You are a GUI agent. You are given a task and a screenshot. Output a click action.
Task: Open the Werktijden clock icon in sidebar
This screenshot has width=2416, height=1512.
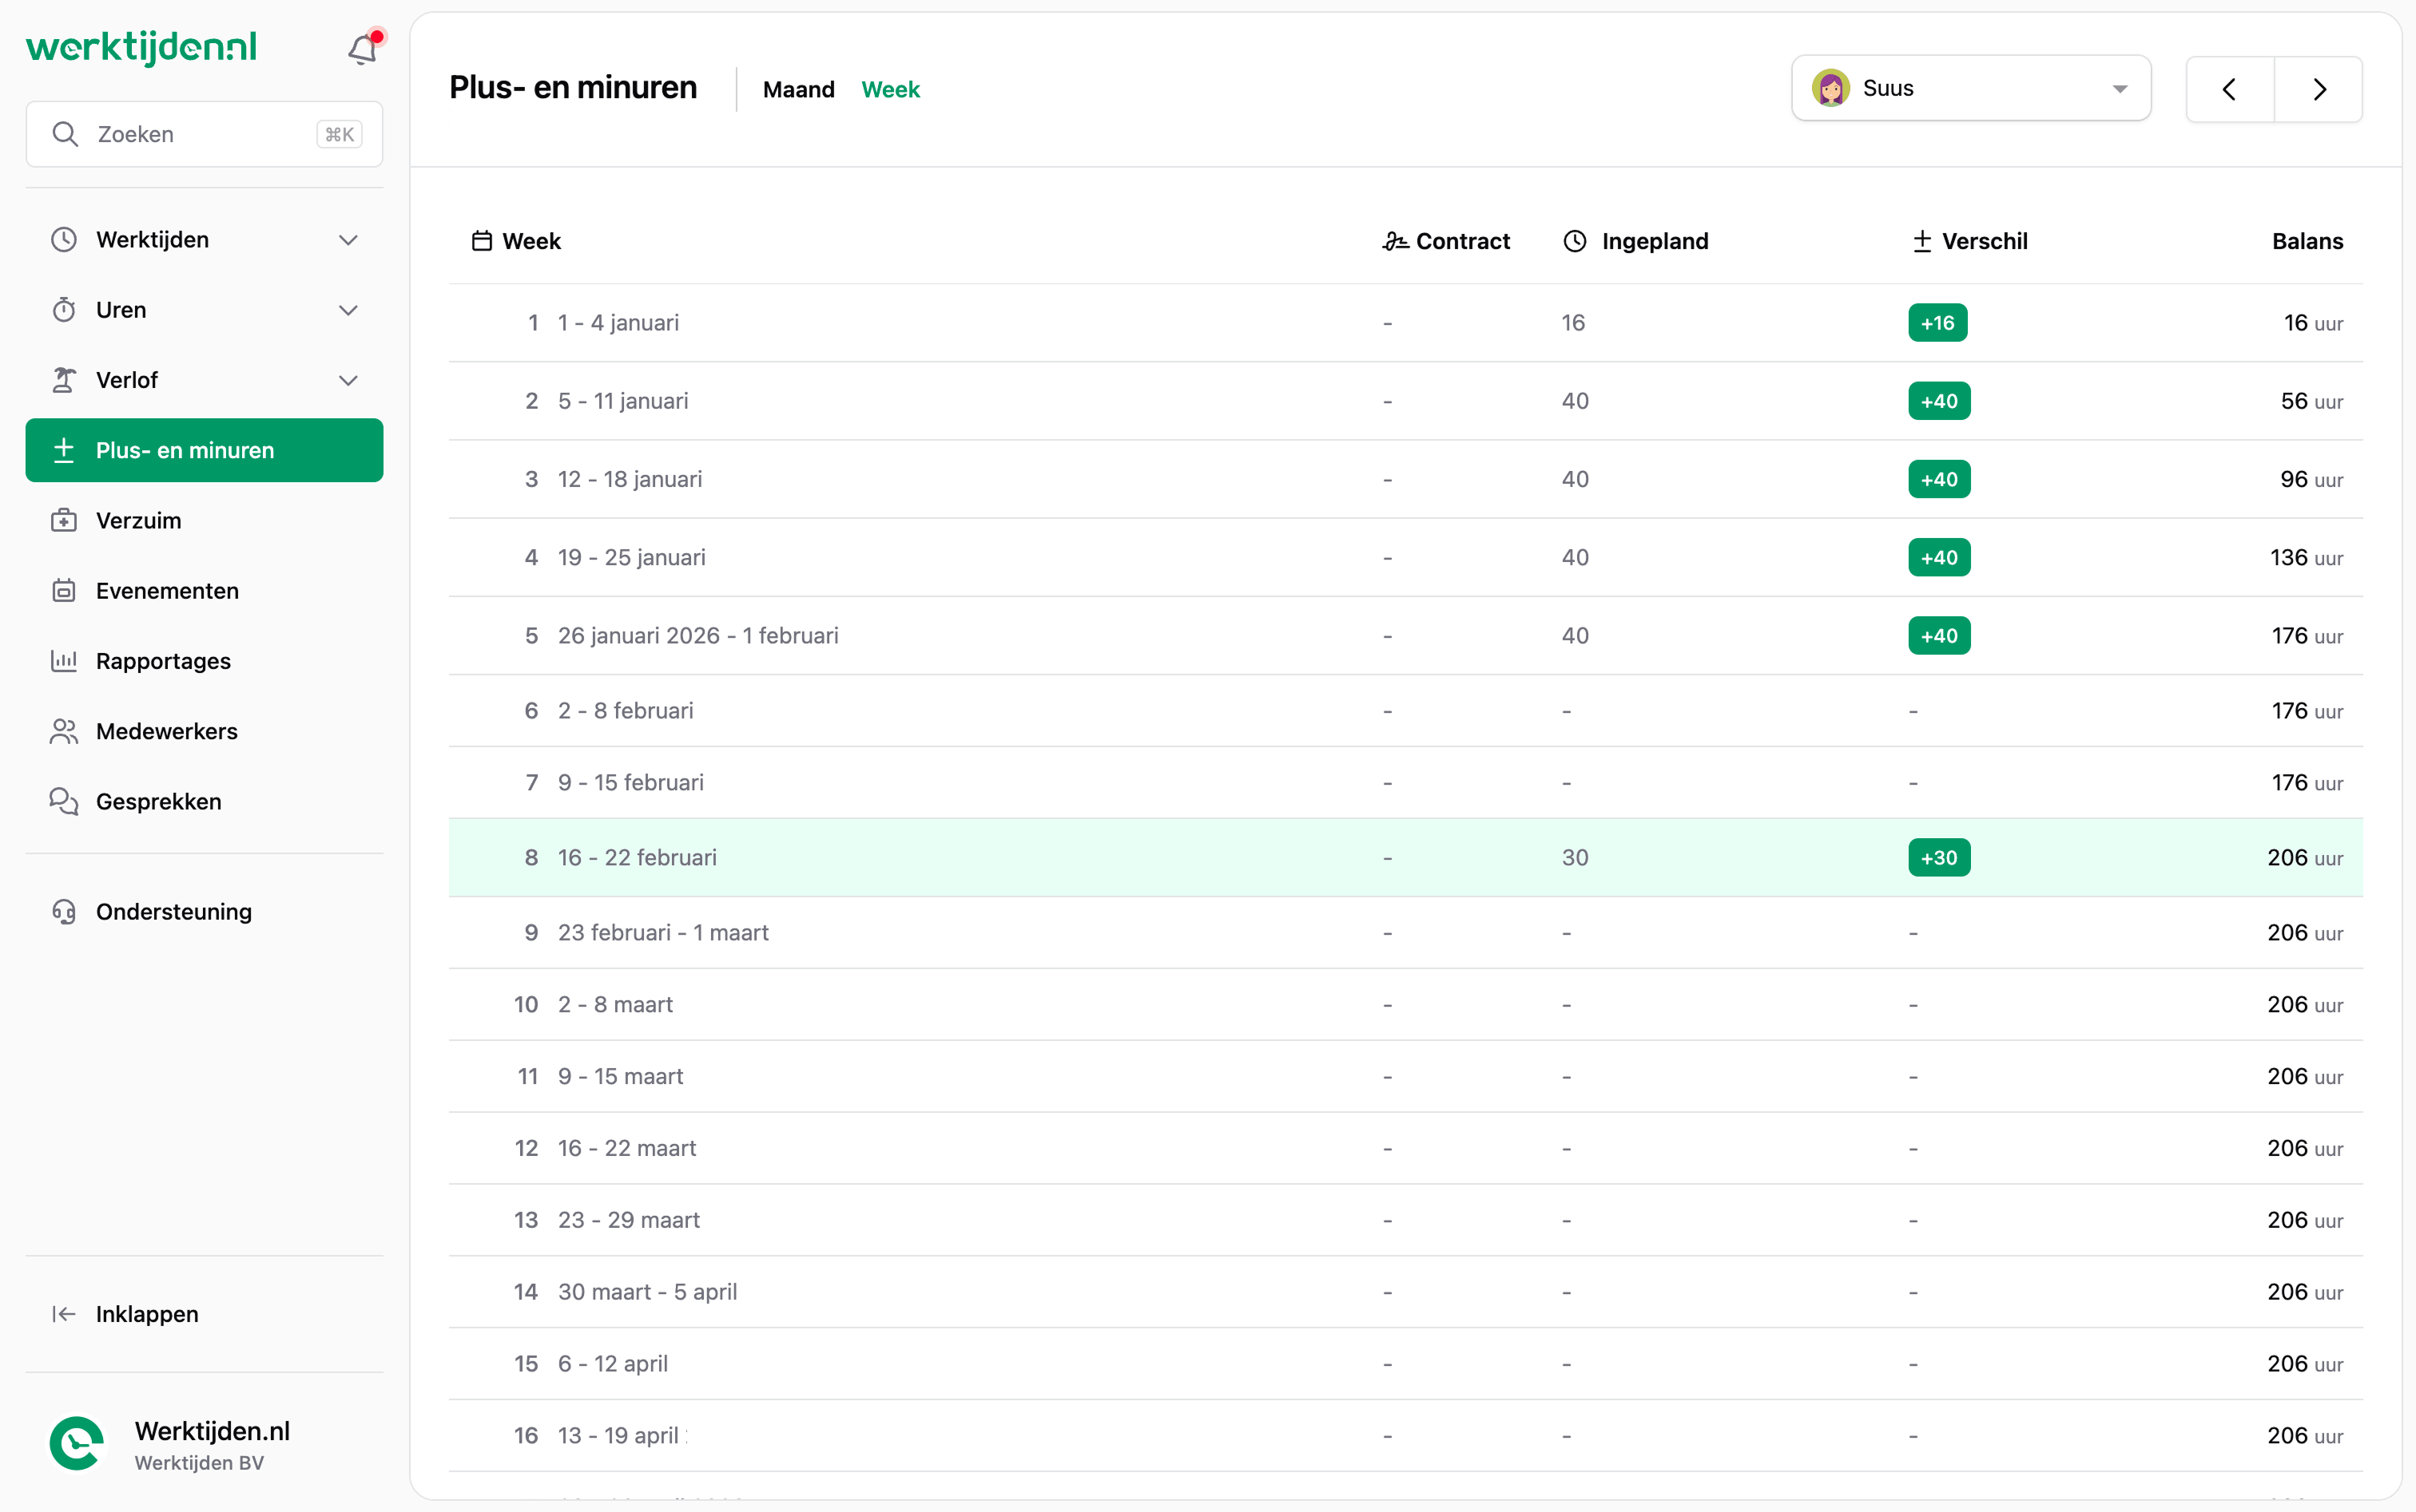click(x=63, y=239)
